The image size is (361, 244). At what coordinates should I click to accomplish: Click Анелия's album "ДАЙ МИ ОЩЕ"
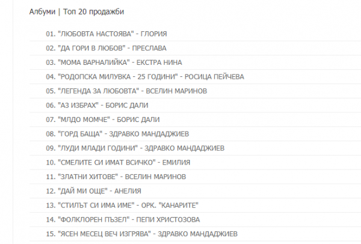82,191
